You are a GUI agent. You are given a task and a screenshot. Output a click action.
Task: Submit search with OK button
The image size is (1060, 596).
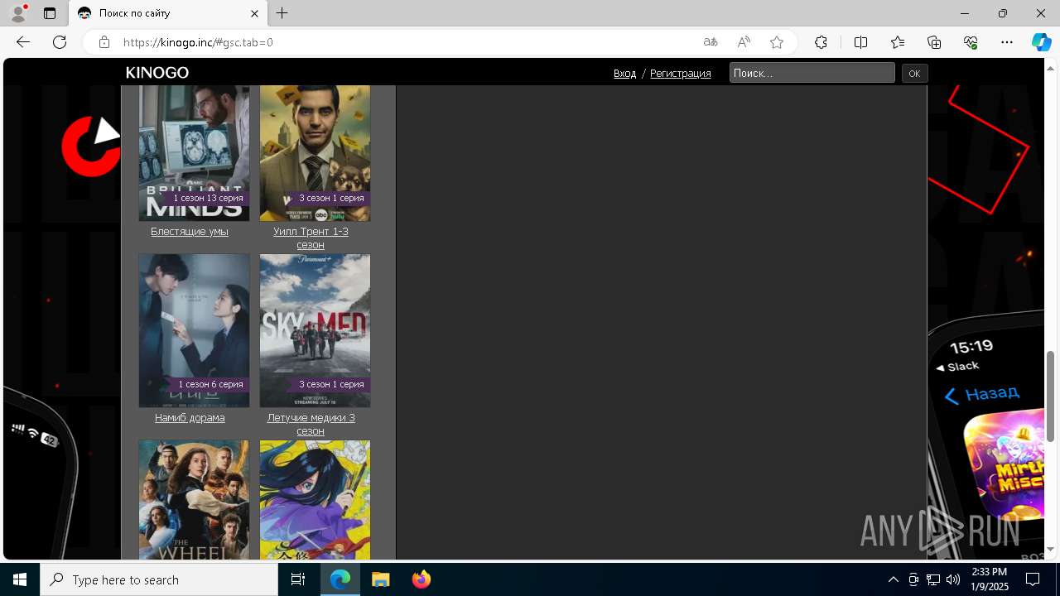click(914, 74)
